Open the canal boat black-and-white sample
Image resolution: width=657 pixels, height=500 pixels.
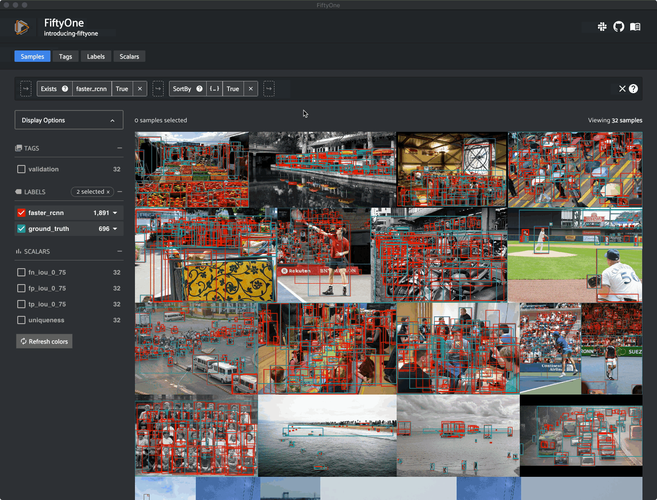[323, 170]
